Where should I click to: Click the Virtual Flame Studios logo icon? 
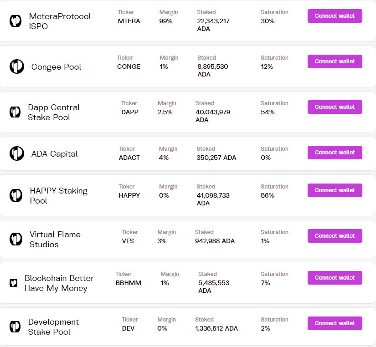tap(16, 239)
